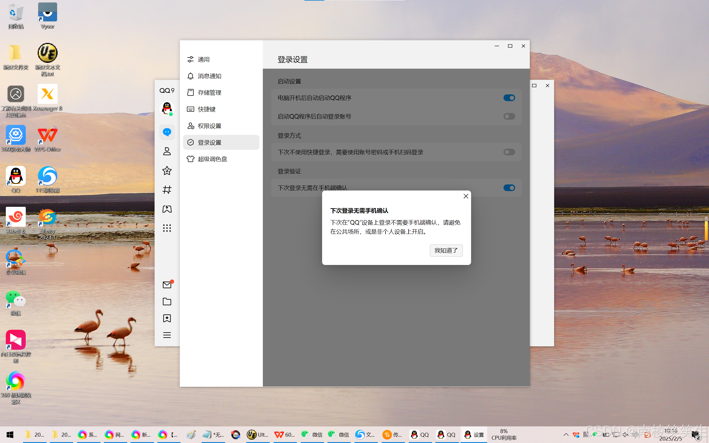709x443 pixels.
Task: Toggle auto-start QQ on computer boot
Action: [x=509, y=98]
